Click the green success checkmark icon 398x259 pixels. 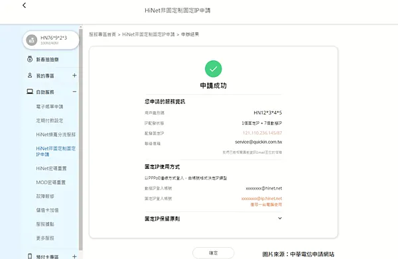pyautogui.click(x=213, y=69)
